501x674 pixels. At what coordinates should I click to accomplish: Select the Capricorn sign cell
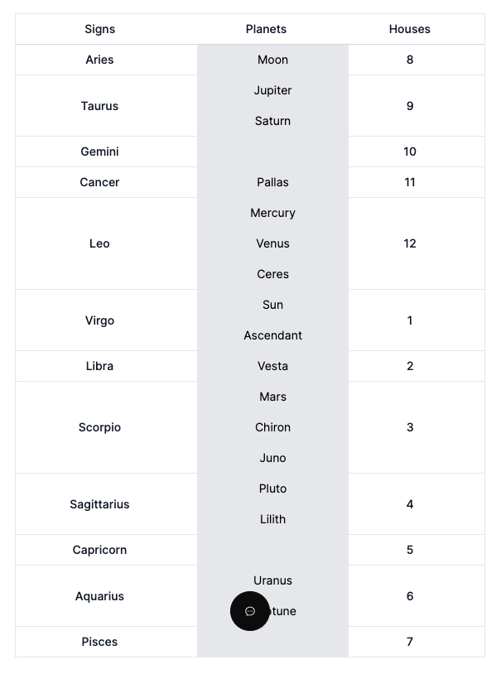[99, 550]
